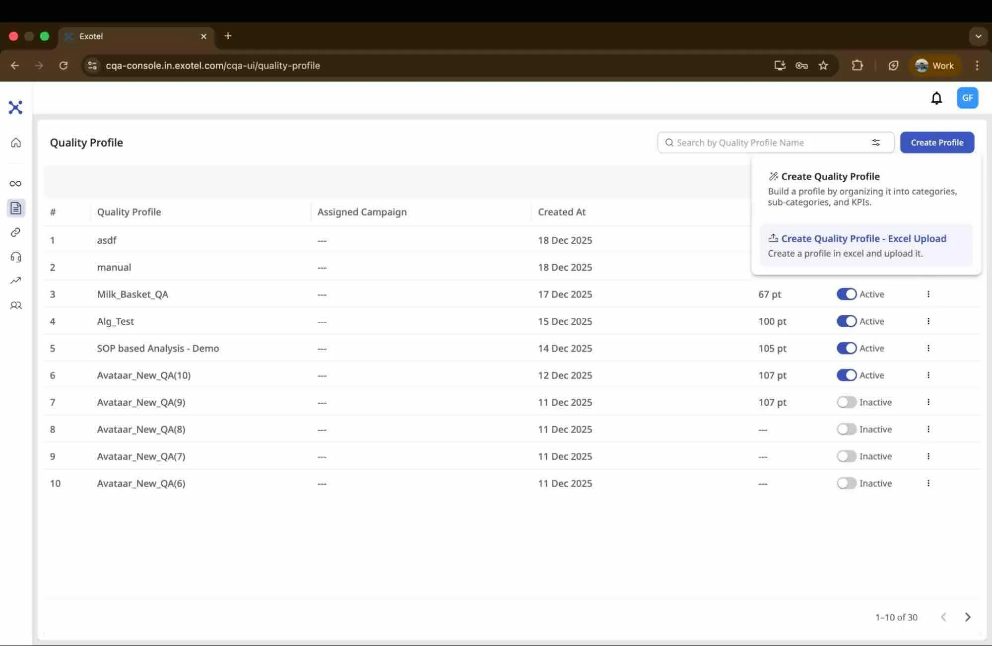This screenshot has height=646, width=992.
Task: Click the infinity loop sidebar icon
Action: [16, 184]
